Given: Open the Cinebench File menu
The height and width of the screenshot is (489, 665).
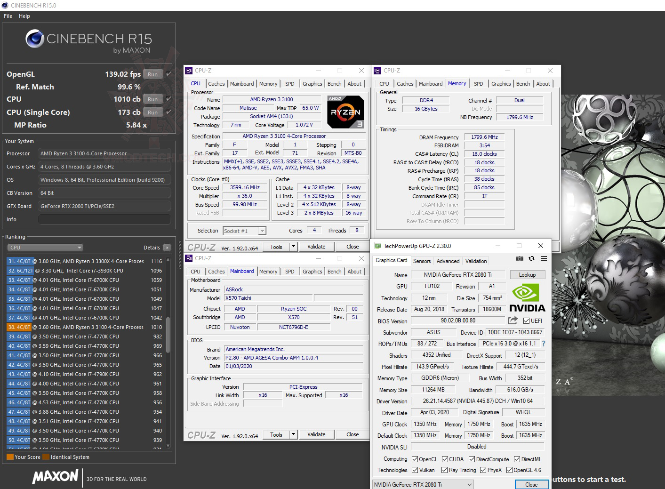Looking at the screenshot, I should point(8,16).
